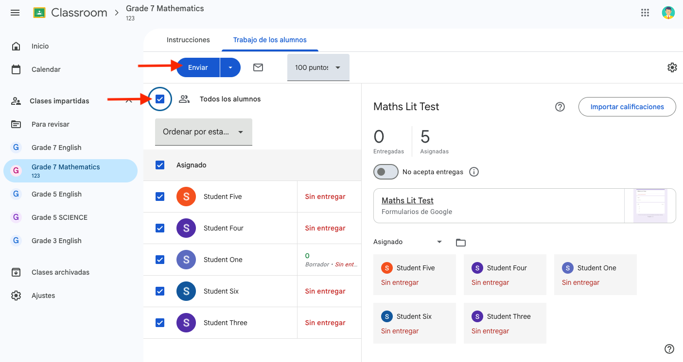Open the Maths Lit Test form thumbnail
This screenshot has height=362, width=683.
pyautogui.click(x=650, y=205)
